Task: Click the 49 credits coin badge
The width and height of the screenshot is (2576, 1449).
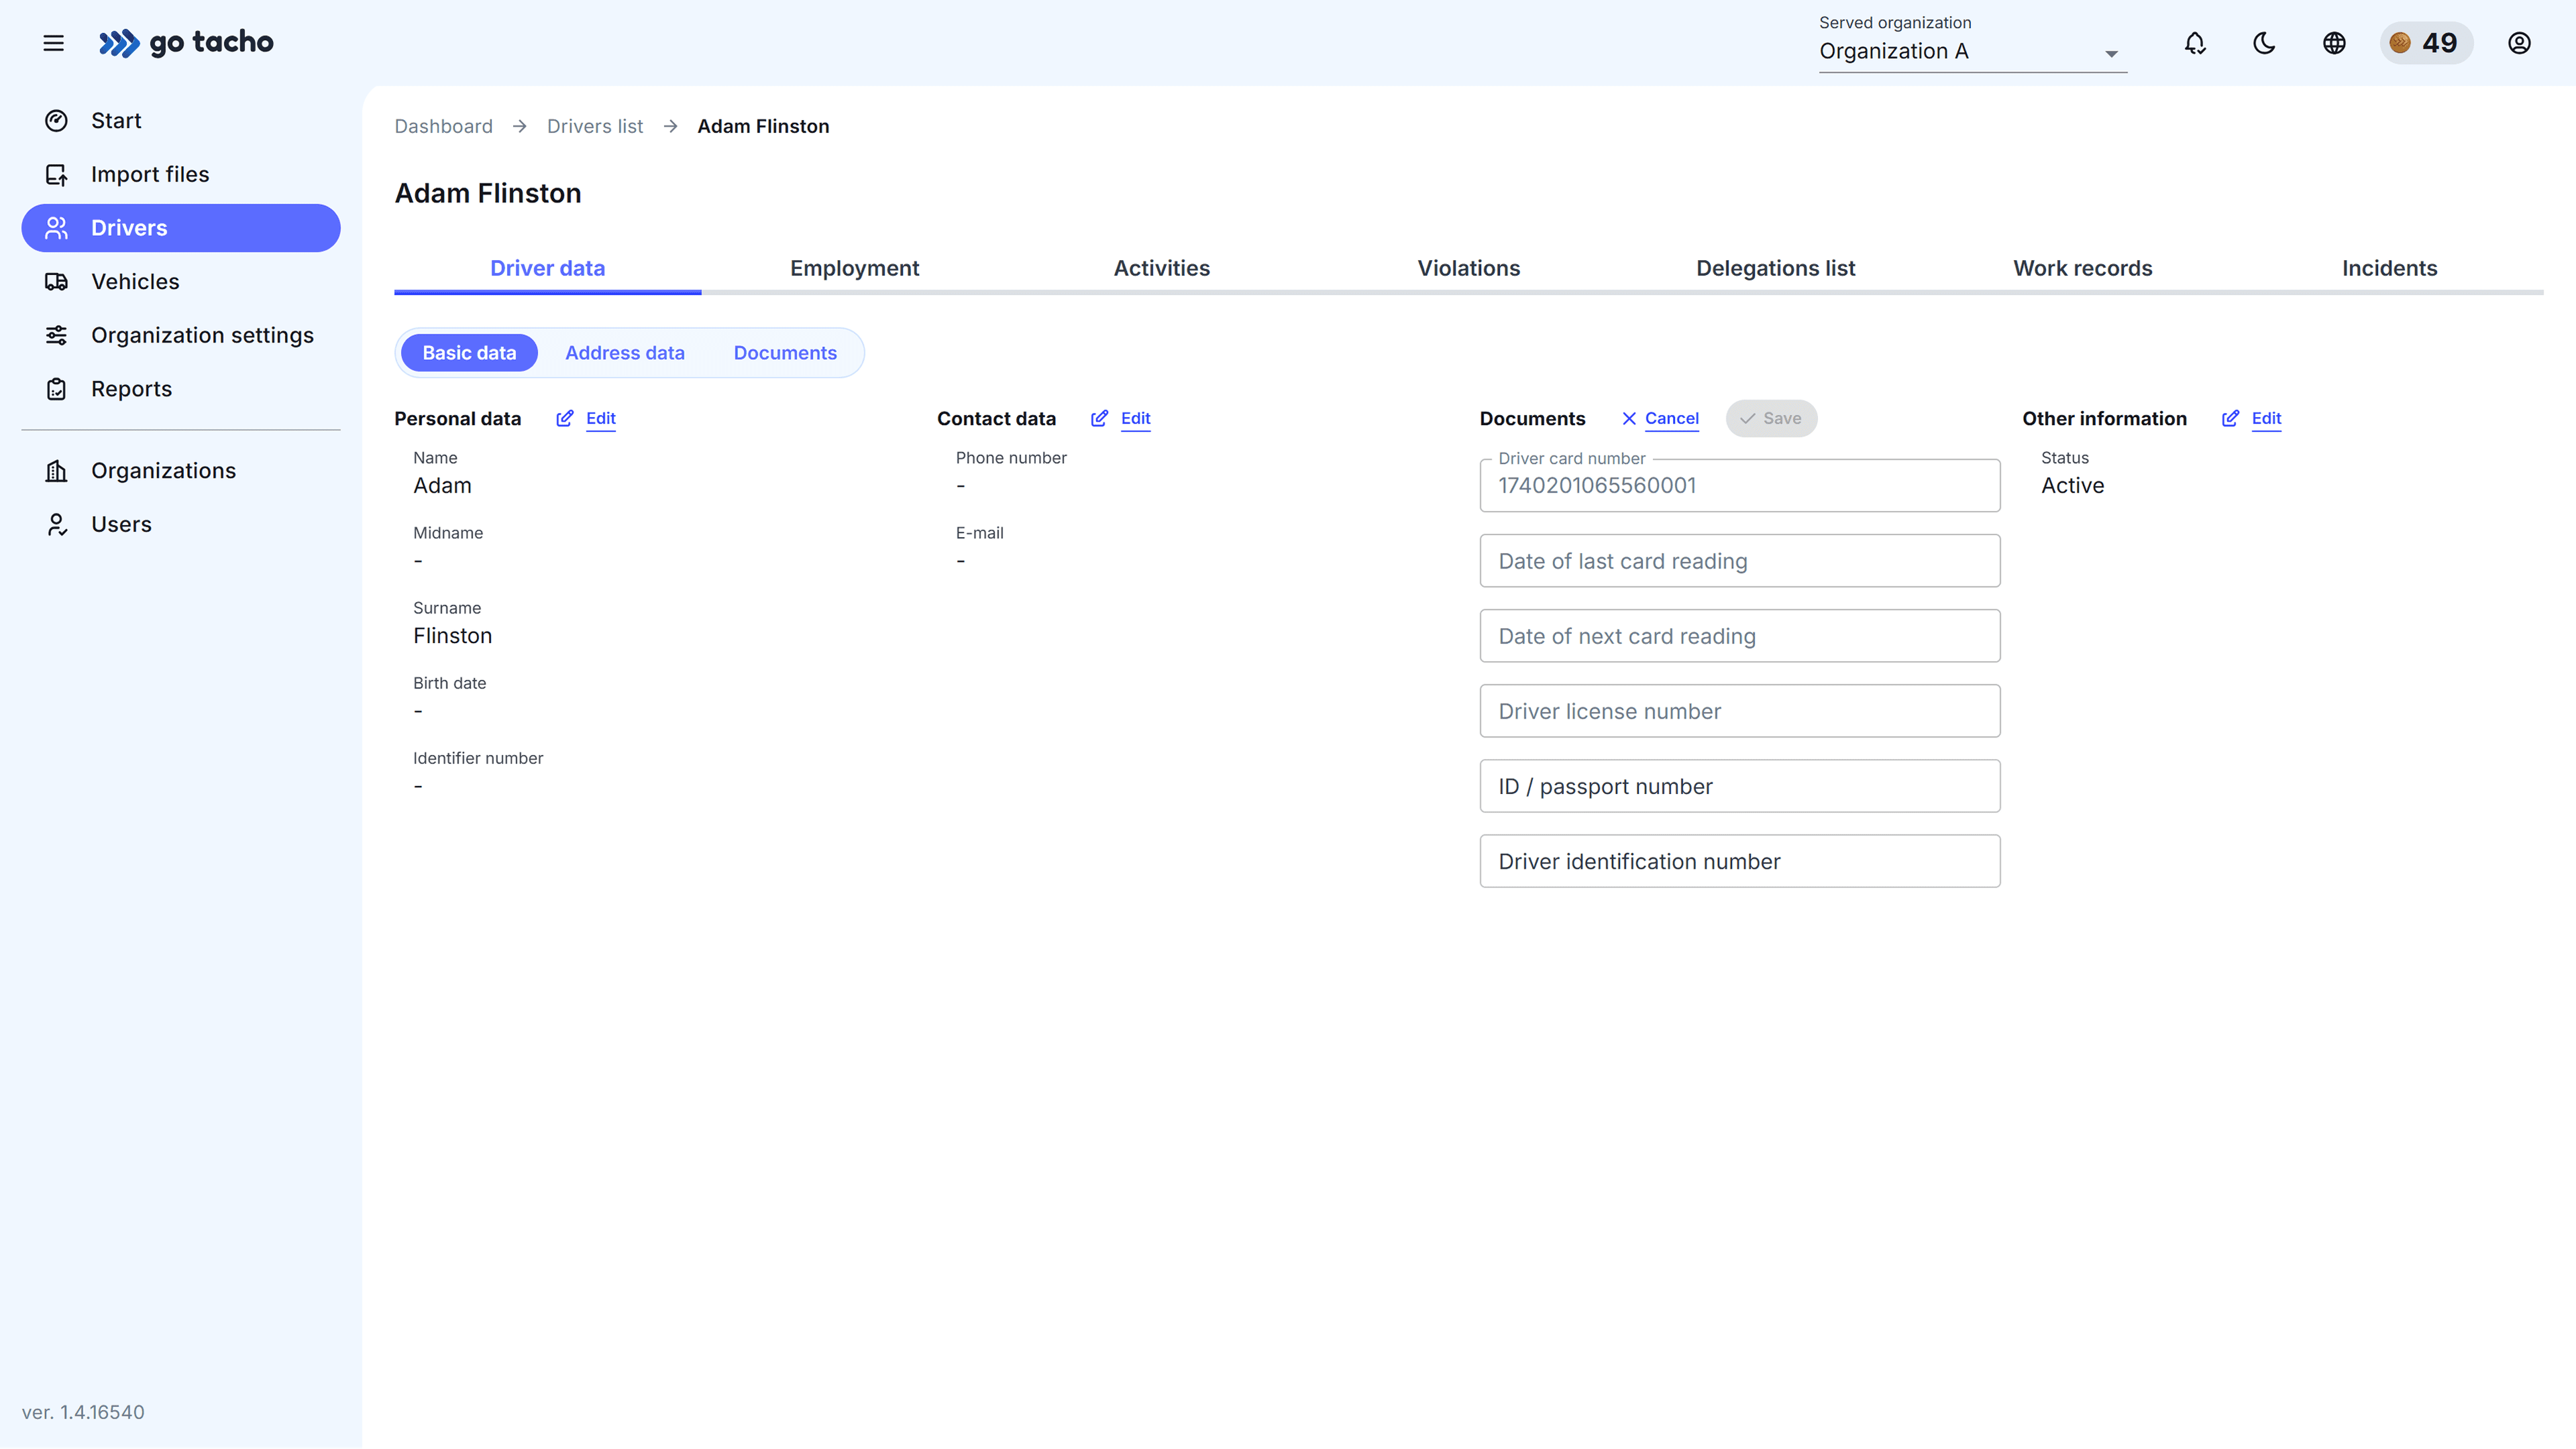Action: pyautogui.click(x=2425, y=43)
